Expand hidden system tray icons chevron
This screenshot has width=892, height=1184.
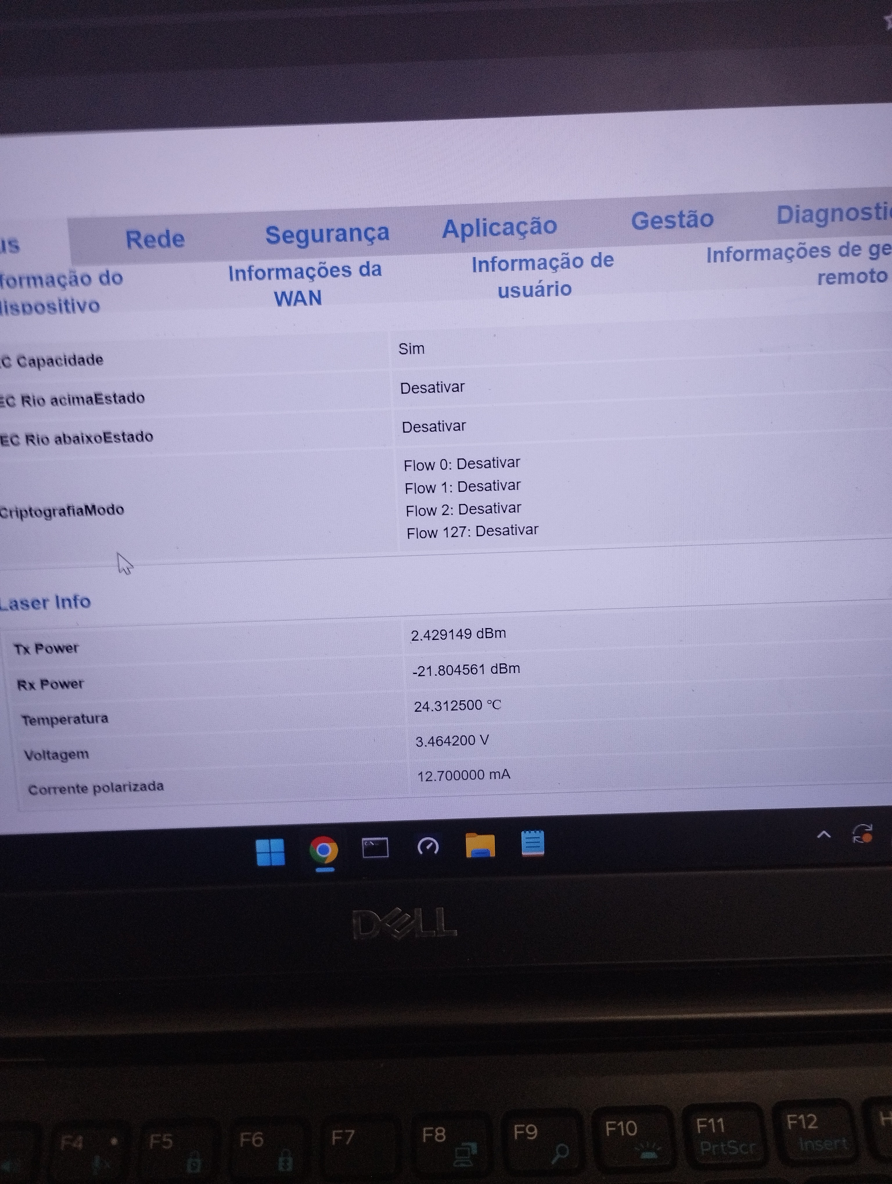pyautogui.click(x=823, y=835)
